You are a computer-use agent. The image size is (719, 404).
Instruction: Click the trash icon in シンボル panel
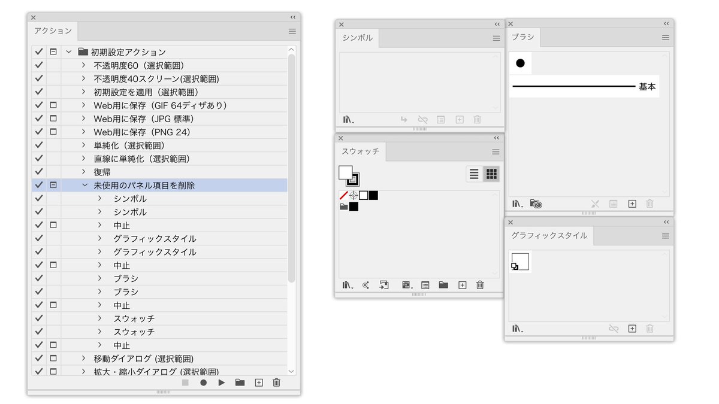(478, 120)
